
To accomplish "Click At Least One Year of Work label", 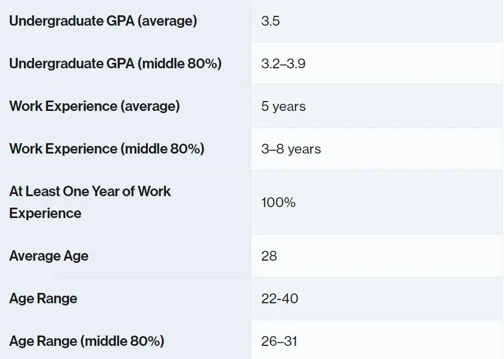I will [x=90, y=192].
